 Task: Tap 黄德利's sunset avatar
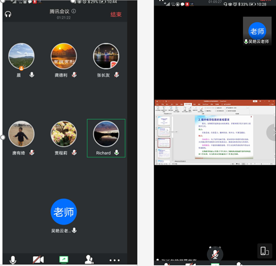pyautogui.click(x=64, y=56)
